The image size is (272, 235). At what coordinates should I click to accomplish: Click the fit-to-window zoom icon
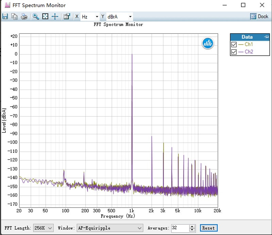point(45,17)
